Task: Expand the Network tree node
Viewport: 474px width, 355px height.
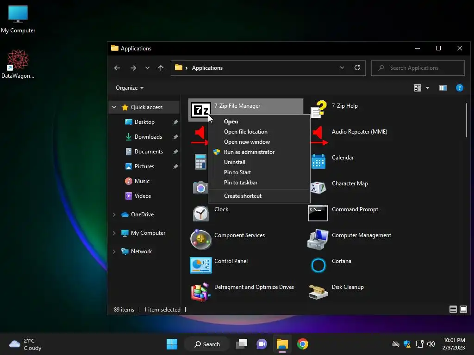Action: [114, 251]
